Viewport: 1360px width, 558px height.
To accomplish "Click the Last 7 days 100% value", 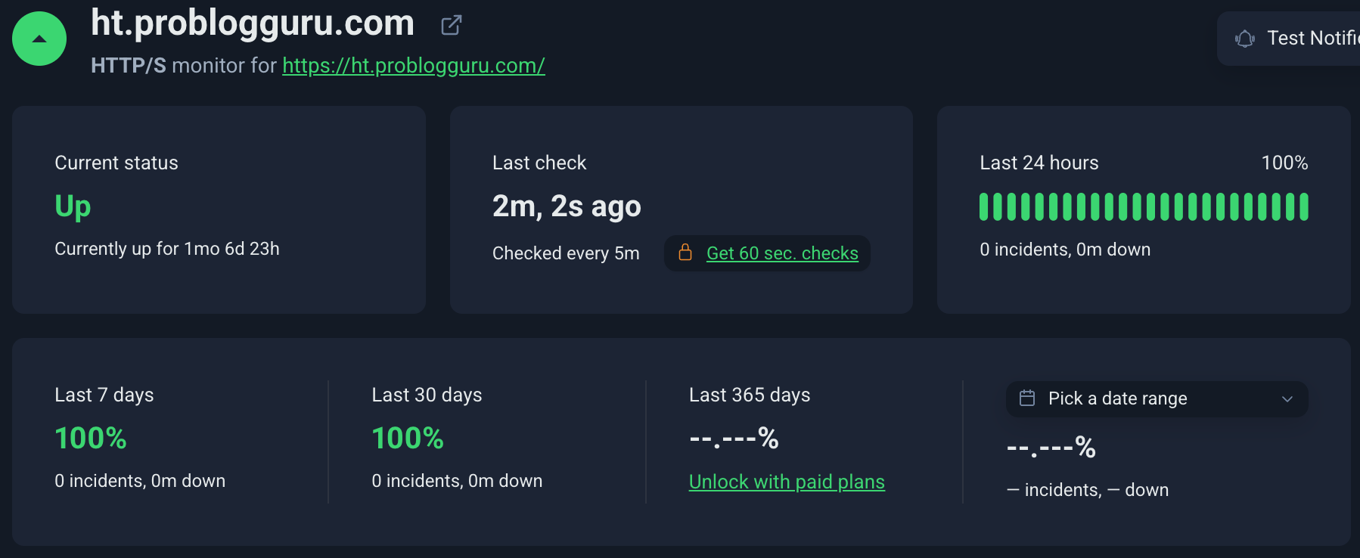I will pyautogui.click(x=91, y=439).
